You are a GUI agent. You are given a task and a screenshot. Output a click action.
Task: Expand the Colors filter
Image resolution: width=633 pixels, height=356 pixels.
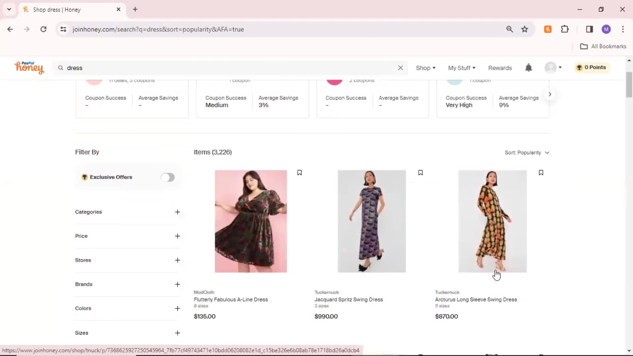coord(128,308)
